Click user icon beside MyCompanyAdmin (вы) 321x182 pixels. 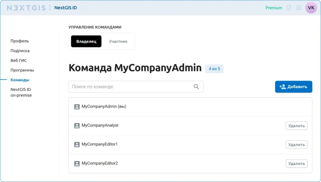pyautogui.click(x=77, y=107)
